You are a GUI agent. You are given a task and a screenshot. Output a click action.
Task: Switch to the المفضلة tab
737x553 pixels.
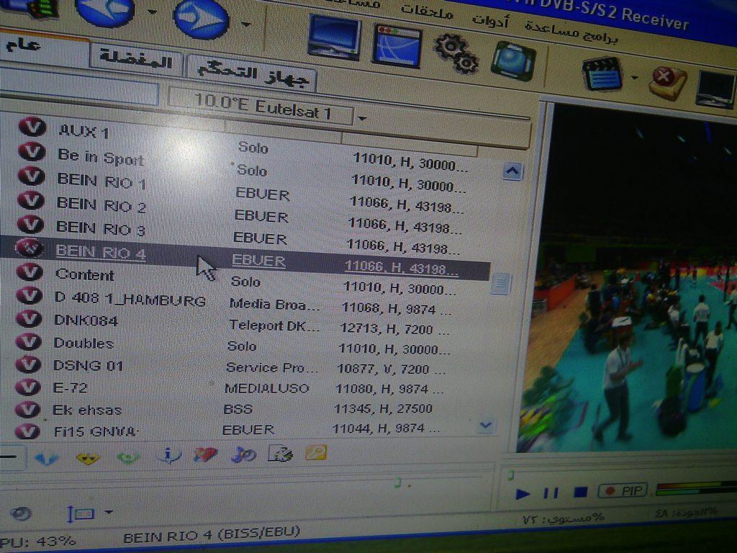135,60
